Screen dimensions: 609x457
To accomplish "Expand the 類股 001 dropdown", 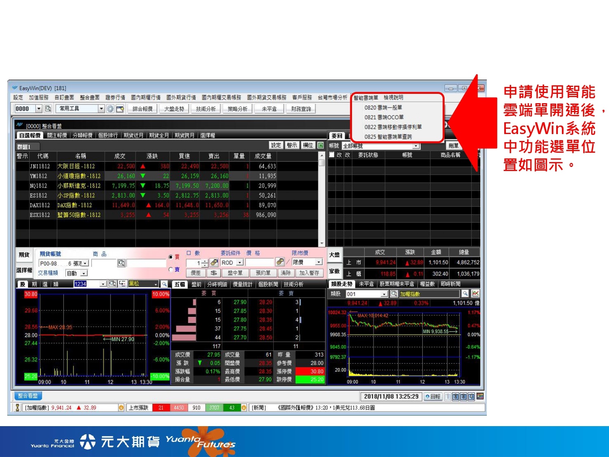I will [384, 294].
